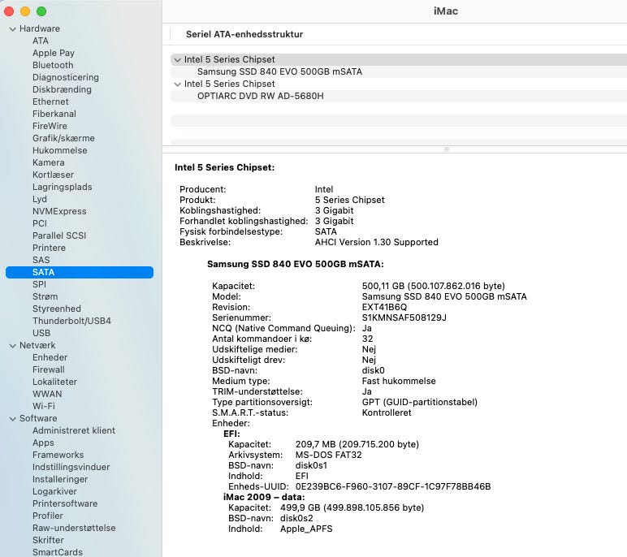627x557 pixels.
Task: Click revision value EXT41B6Q
Action: [x=384, y=308]
